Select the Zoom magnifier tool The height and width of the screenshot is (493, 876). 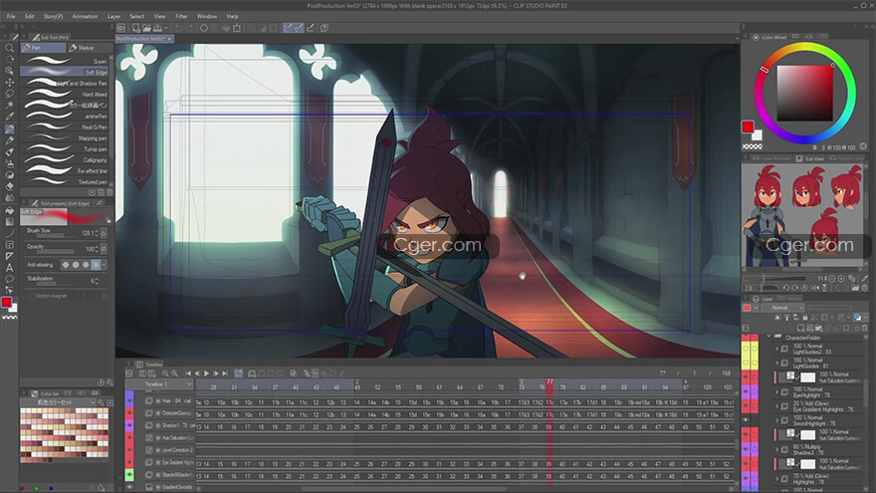coord(10,48)
